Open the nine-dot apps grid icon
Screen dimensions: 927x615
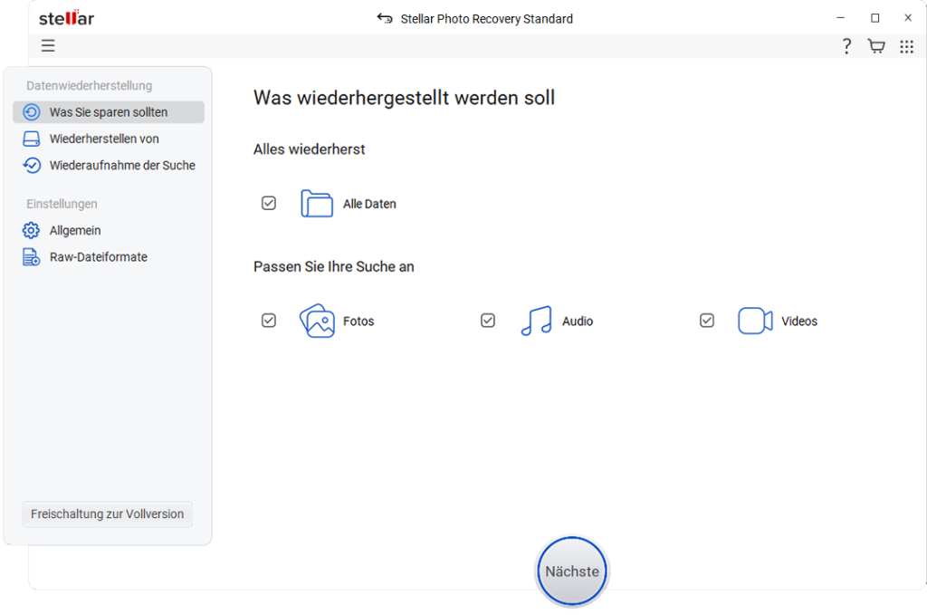(906, 46)
